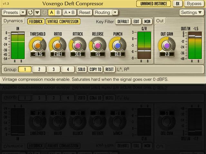
Task: Switch to the B state
Action: [x=58, y=13]
